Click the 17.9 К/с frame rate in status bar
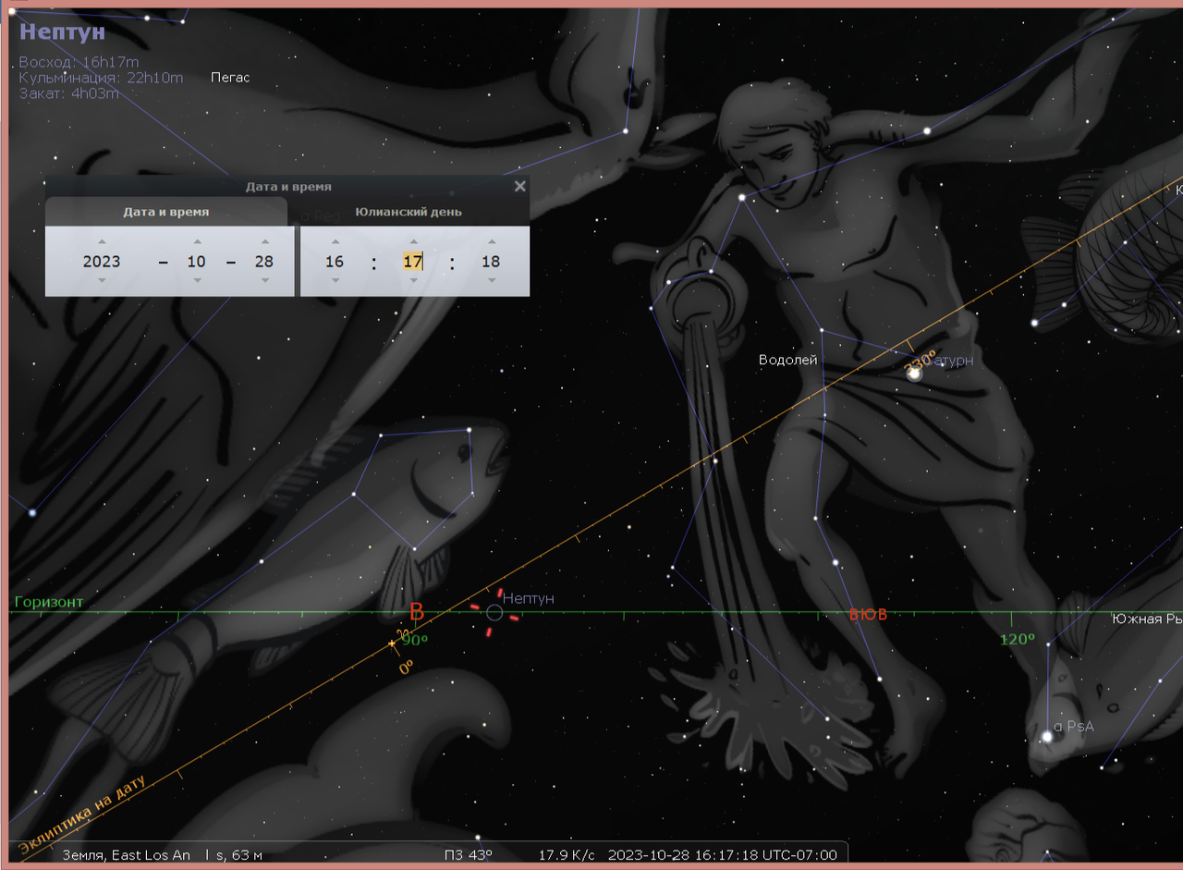 click(x=567, y=854)
